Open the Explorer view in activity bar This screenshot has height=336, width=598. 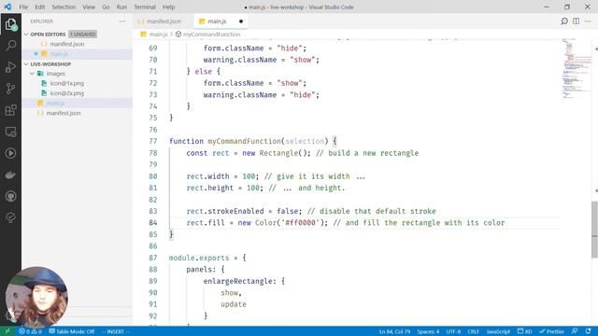[10, 25]
